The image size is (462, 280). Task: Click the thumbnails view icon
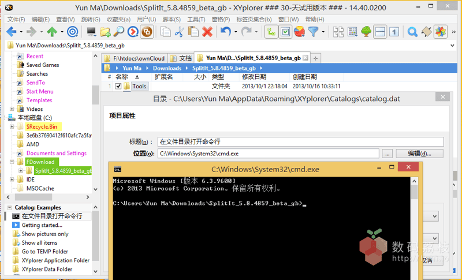(338, 32)
